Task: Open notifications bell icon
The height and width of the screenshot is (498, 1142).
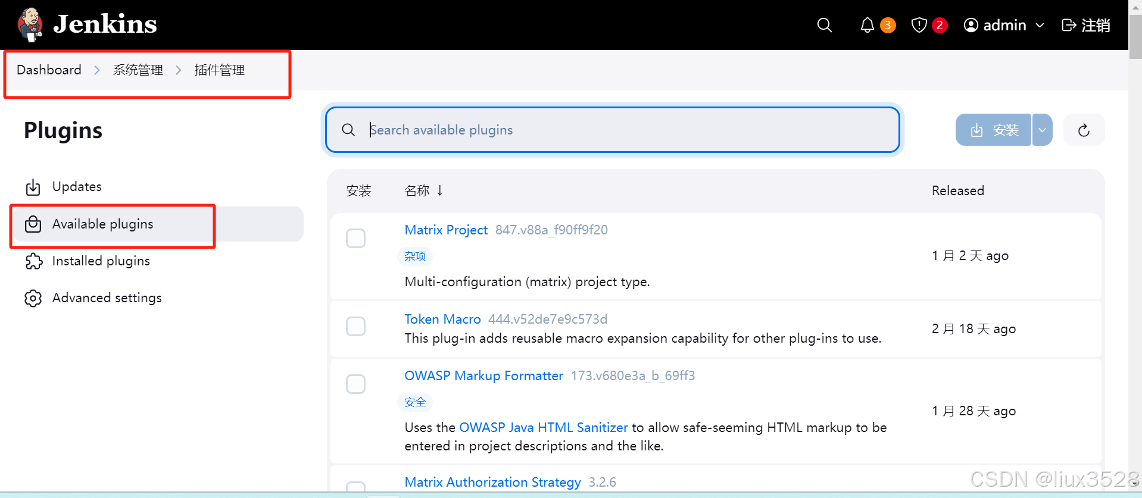Action: (867, 25)
